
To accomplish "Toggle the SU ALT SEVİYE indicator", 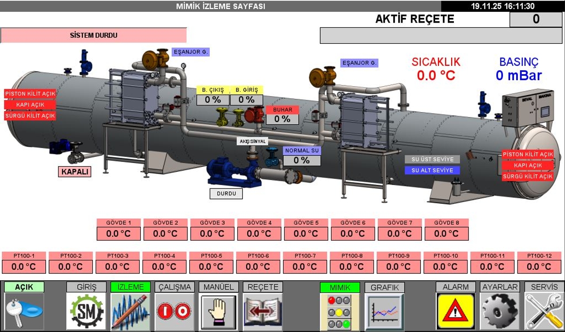I will [432, 170].
